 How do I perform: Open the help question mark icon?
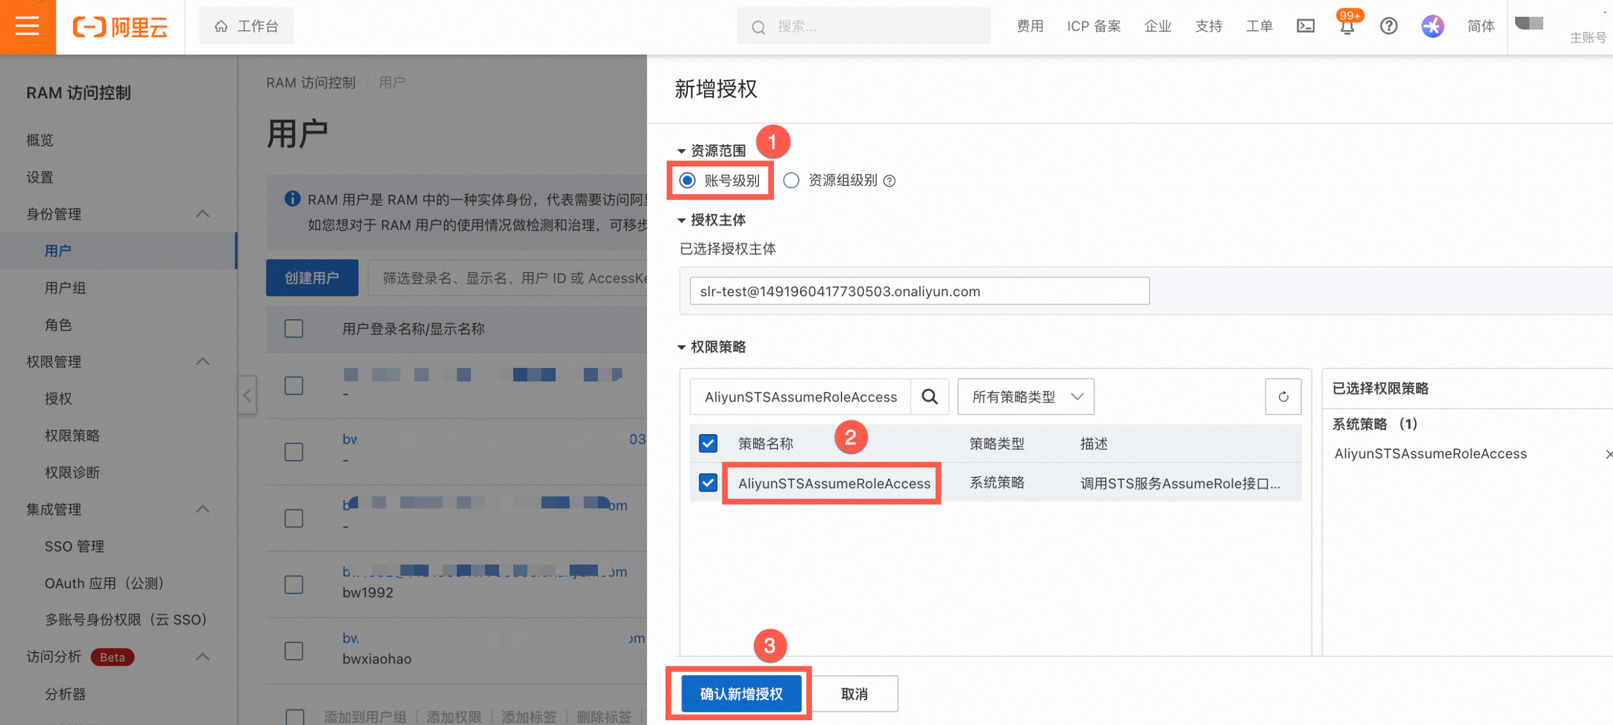point(1388,26)
